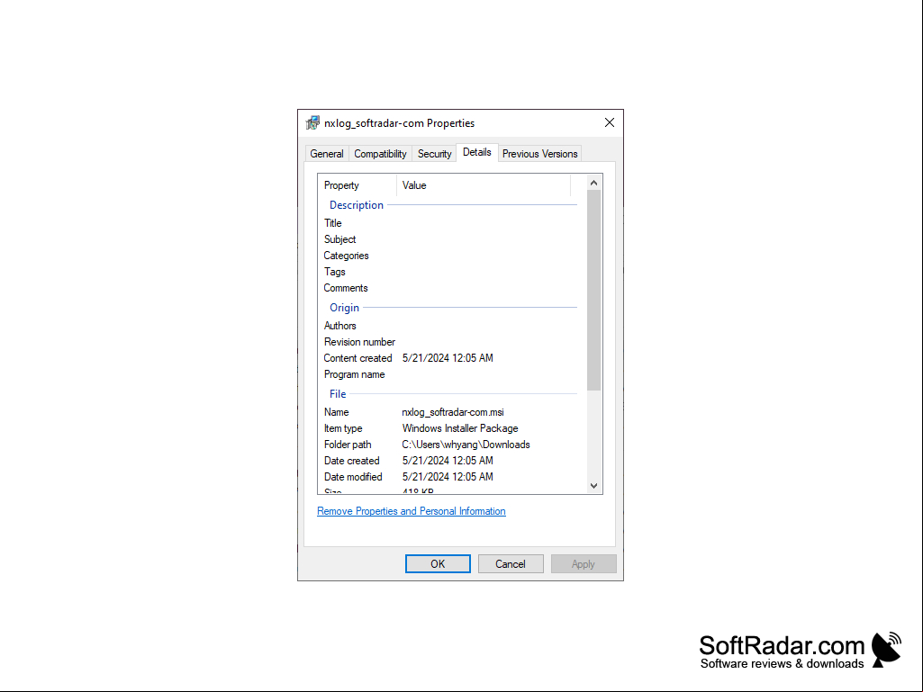
Task: Confirm with the OK button
Action: (x=438, y=563)
